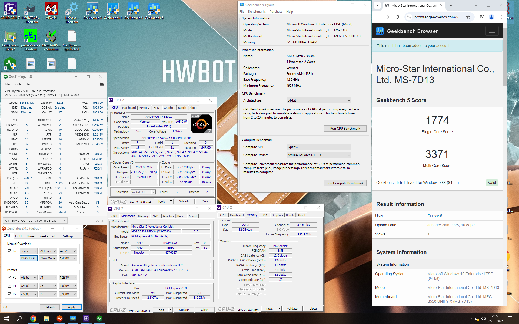Open MemTestPro shortcut icon
519x324 pixels.
coord(51,40)
